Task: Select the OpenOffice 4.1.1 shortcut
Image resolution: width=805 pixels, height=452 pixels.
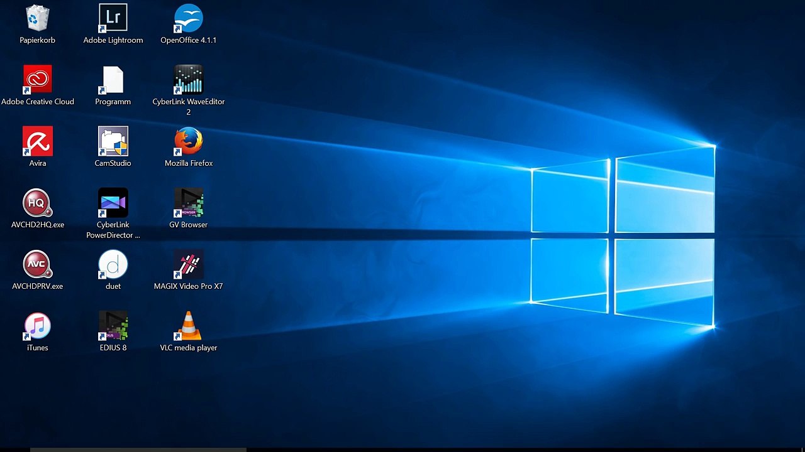Action: click(x=189, y=18)
